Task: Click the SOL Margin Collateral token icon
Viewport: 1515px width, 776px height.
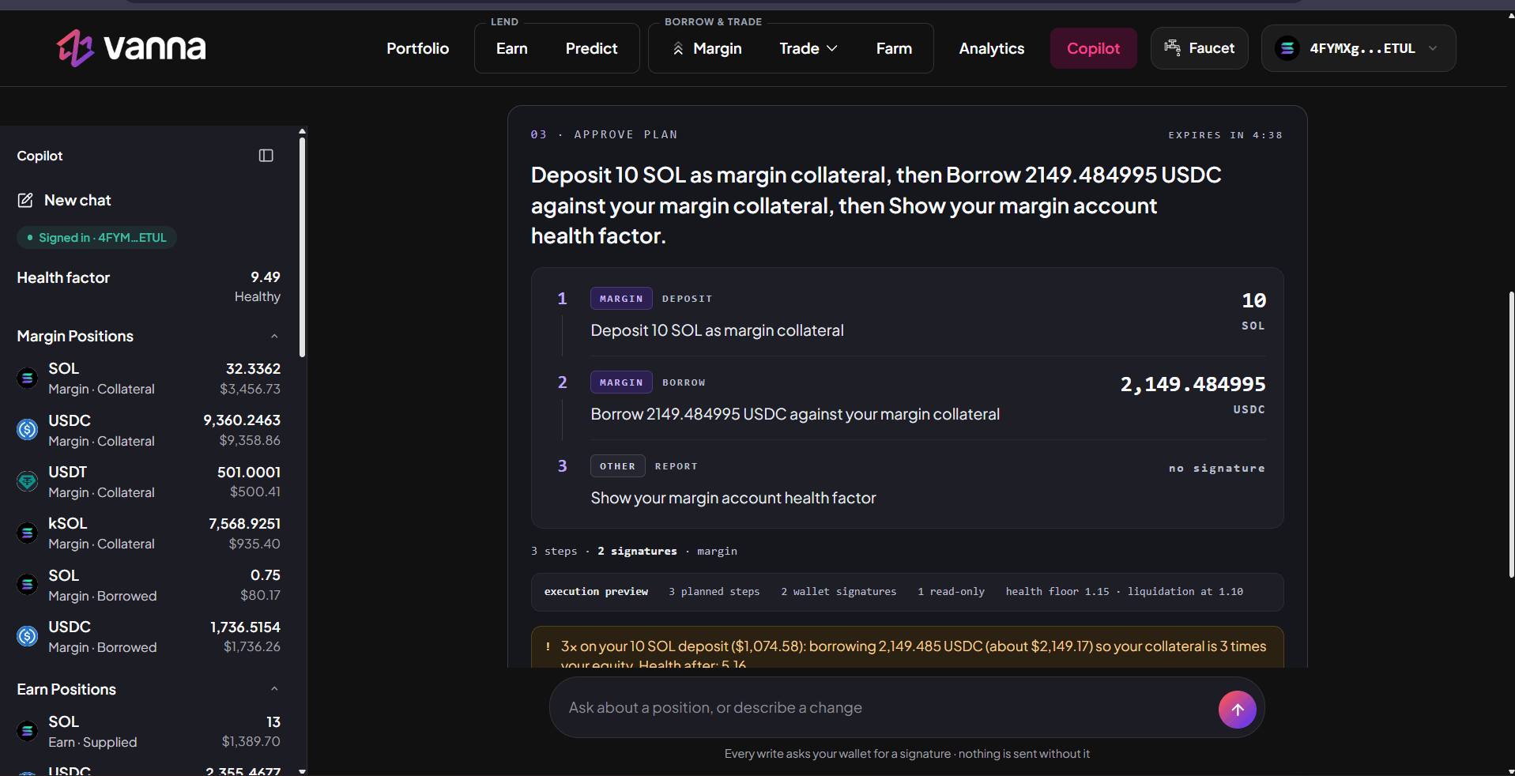Action: point(28,379)
